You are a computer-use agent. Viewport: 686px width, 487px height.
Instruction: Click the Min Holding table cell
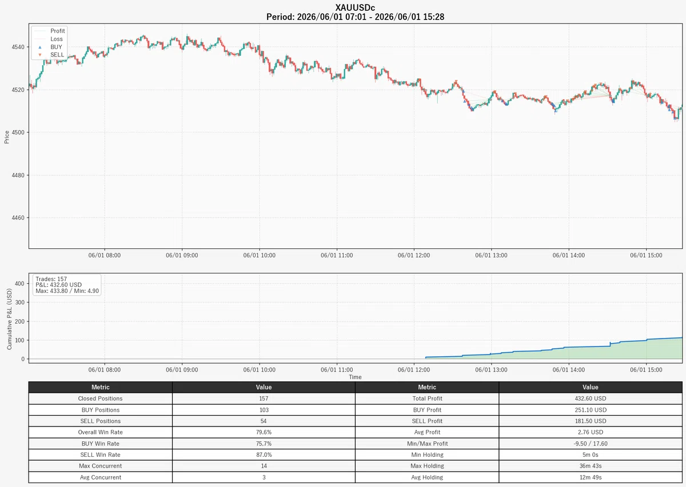pos(427,454)
